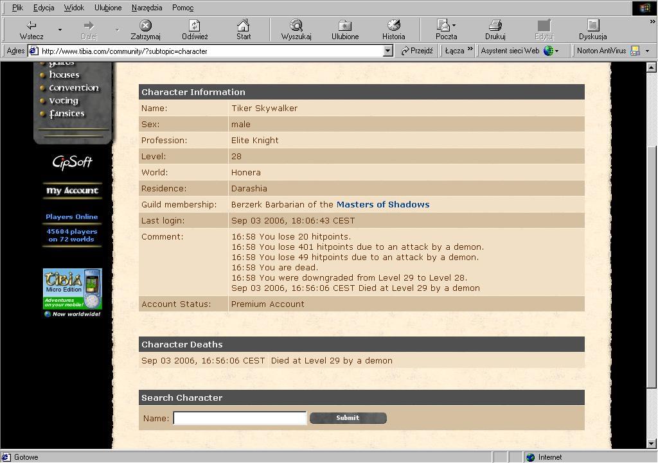Click the Przejdź go arrow icon
Image resolution: width=658 pixels, height=463 pixels.
click(x=405, y=51)
